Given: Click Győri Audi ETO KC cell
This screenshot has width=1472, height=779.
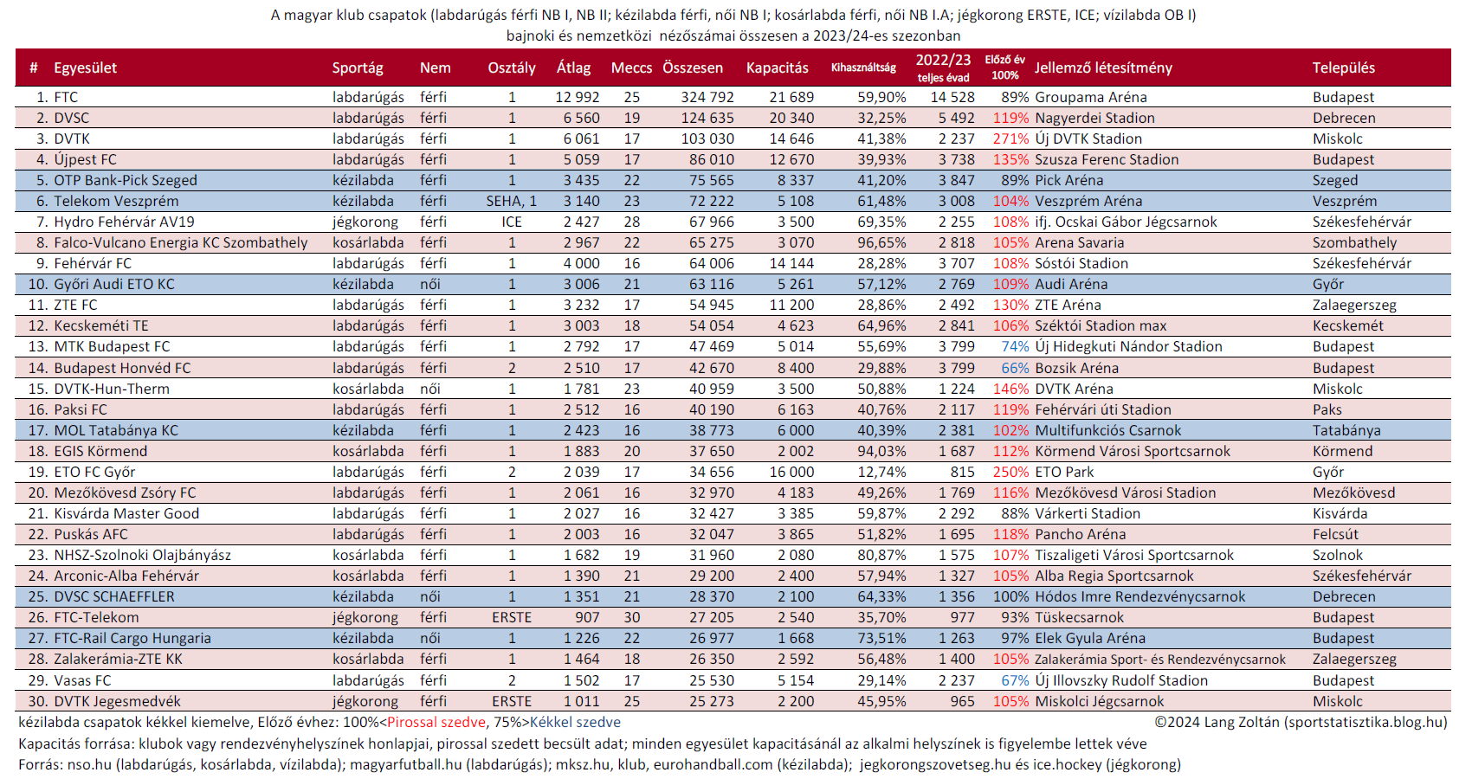Looking at the screenshot, I should coord(114,284).
